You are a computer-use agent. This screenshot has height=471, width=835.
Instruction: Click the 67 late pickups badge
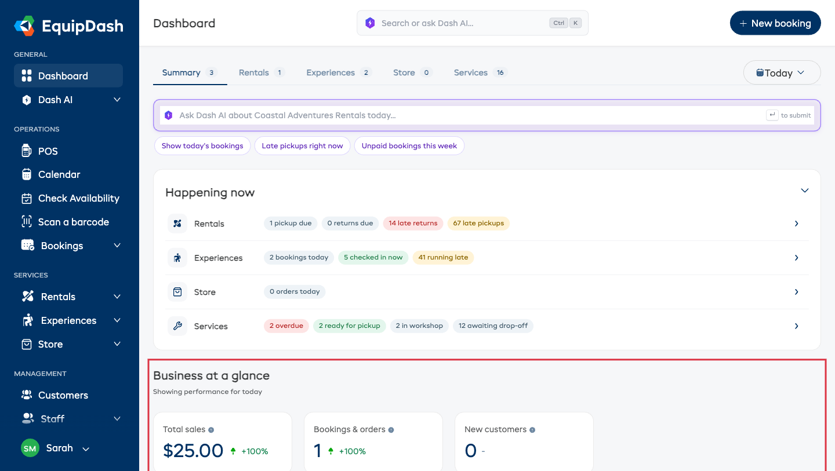click(478, 224)
